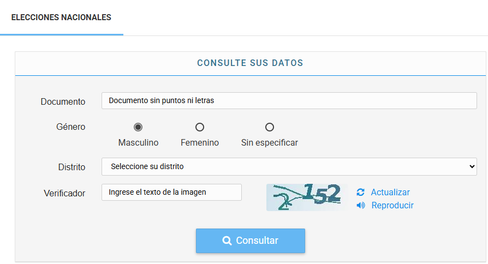
Task: Choose the Femenino radio option
Action: click(200, 127)
